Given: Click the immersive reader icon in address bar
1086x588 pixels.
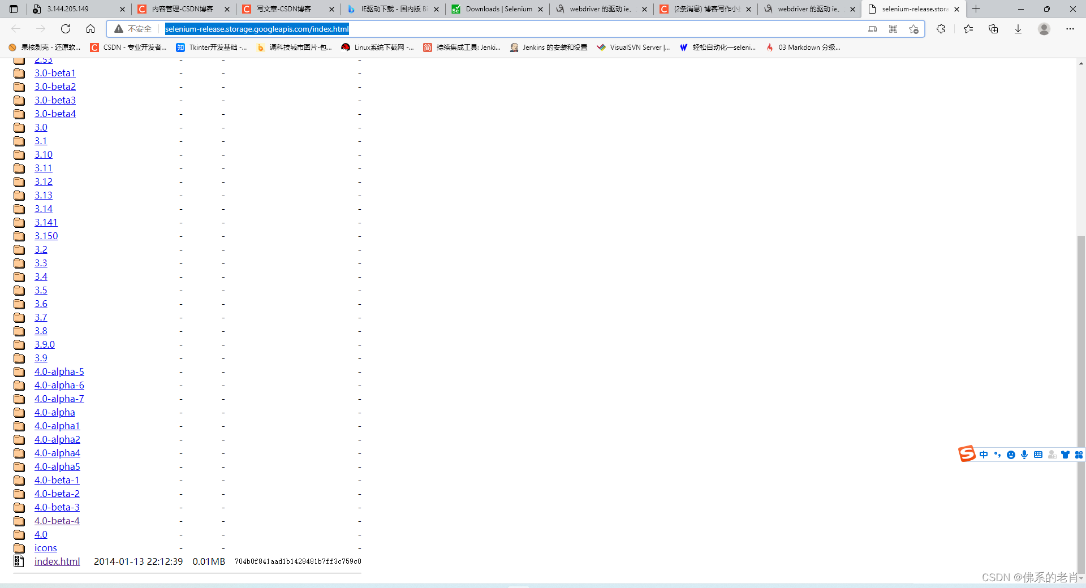Looking at the screenshot, I should (x=873, y=29).
